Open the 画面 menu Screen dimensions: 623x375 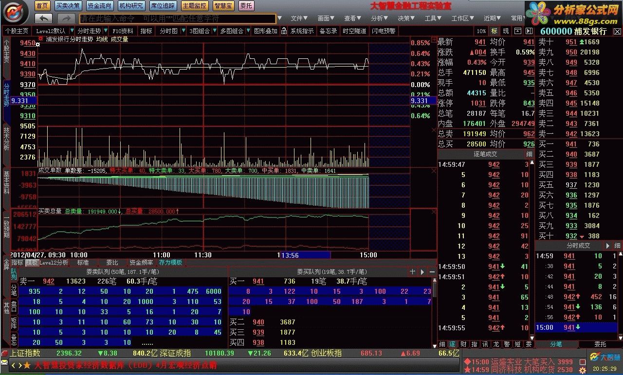[326, 18]
